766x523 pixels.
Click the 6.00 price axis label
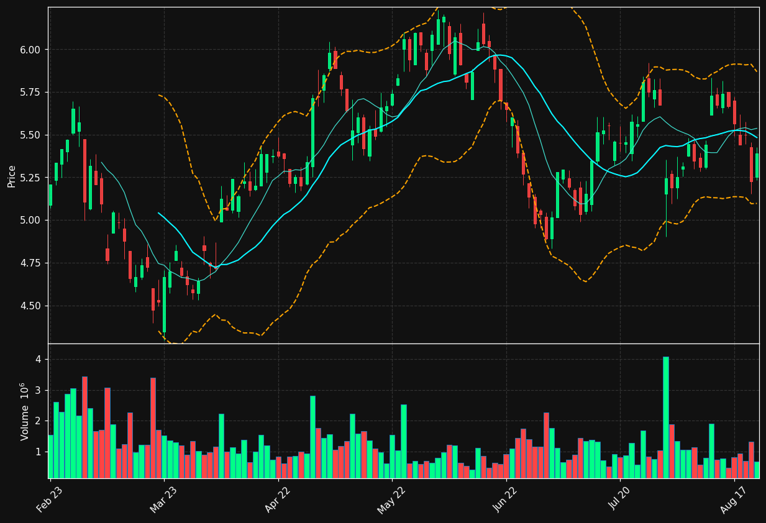click(x=32, y=50)
